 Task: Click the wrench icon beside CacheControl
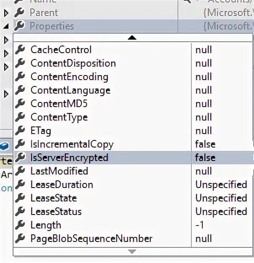pyautogui.click(x=20, y=50)
